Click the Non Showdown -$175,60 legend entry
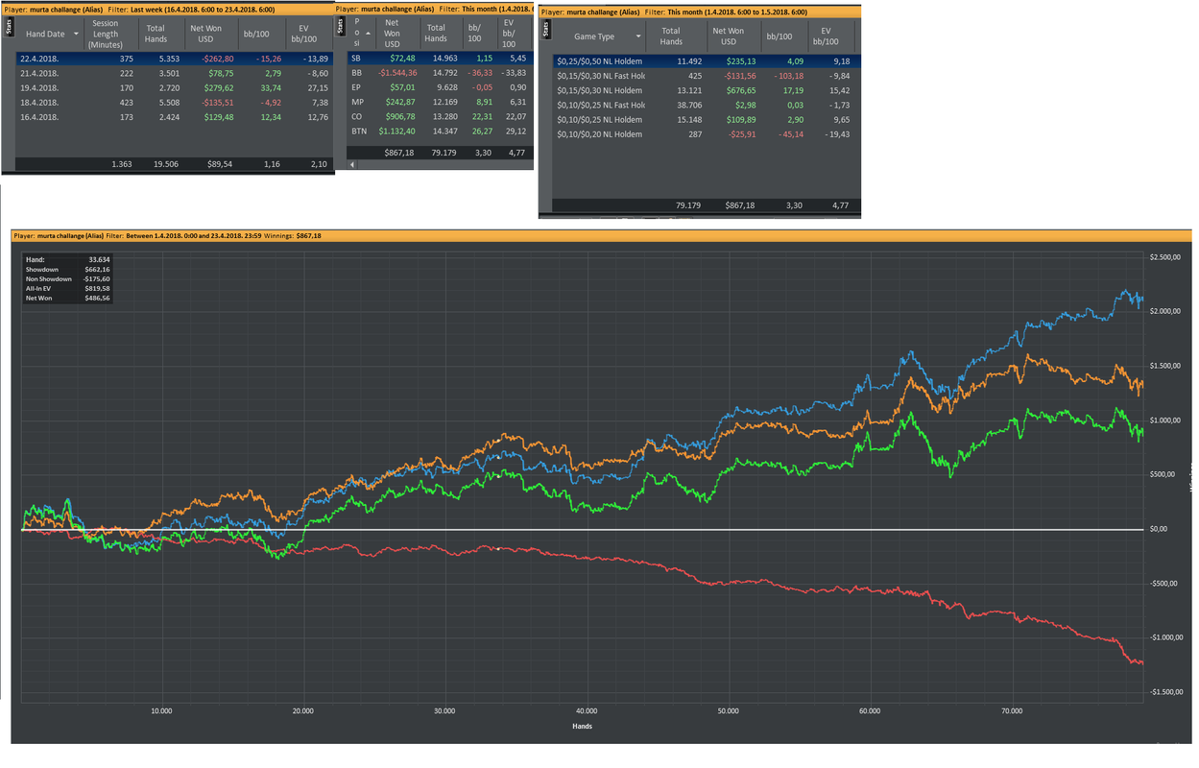 tap(68, 279)
